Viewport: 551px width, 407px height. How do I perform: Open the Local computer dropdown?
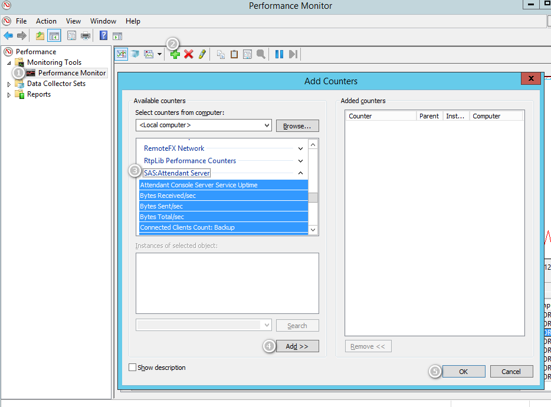point(266,125)
